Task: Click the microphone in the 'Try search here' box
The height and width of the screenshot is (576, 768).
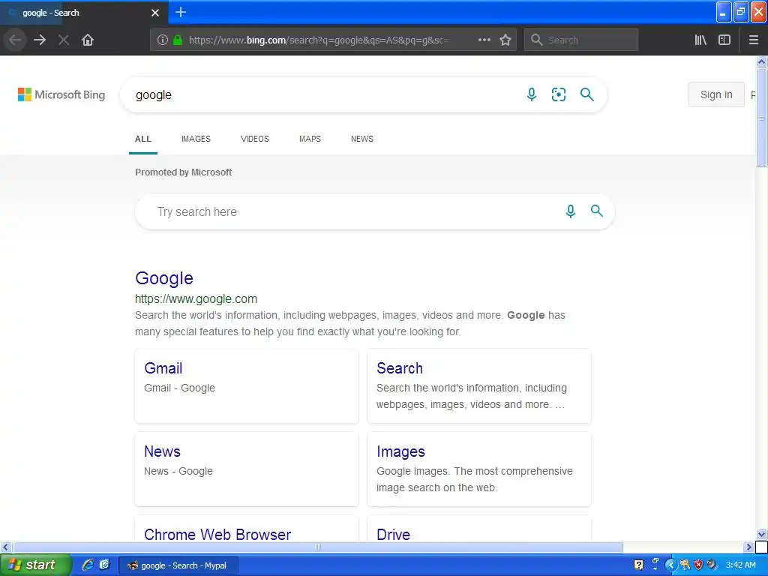Action: pyautogui.click(x=571, y=211)
